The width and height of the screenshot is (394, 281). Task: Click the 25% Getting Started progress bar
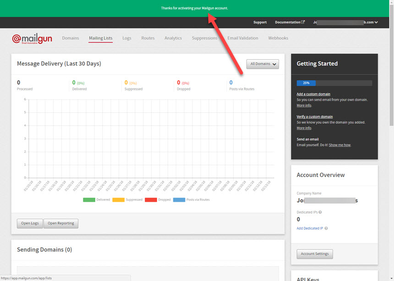click(334, 83)
